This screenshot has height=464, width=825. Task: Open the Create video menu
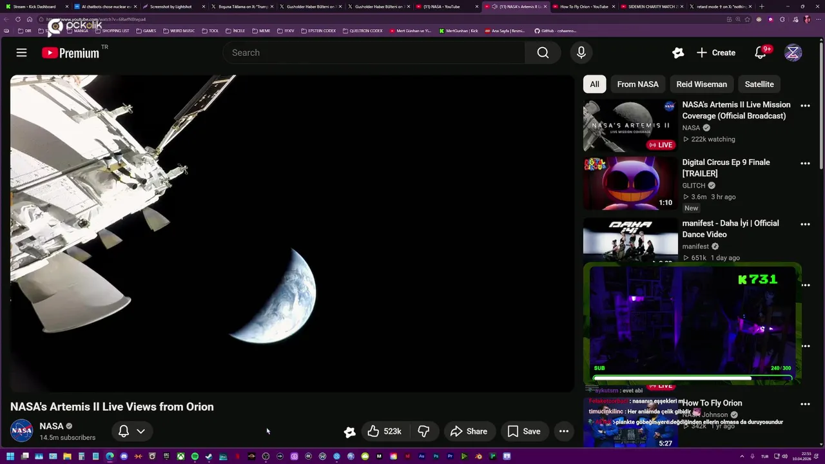point(715,53)
